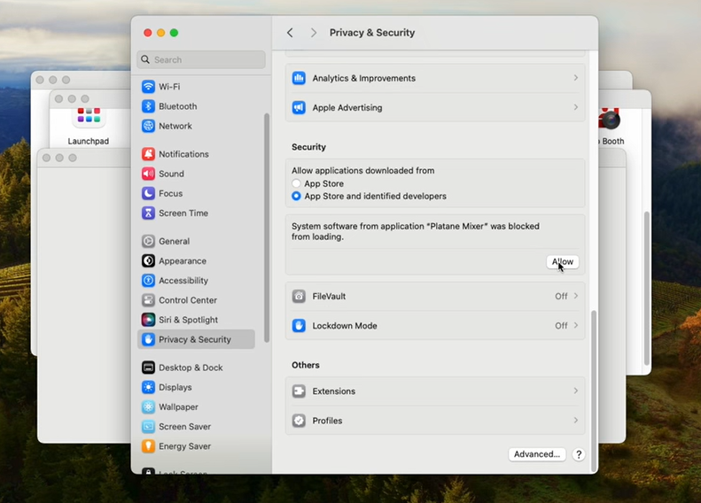Click the Lockdown Mode Off status text

[x=561, y=326]
